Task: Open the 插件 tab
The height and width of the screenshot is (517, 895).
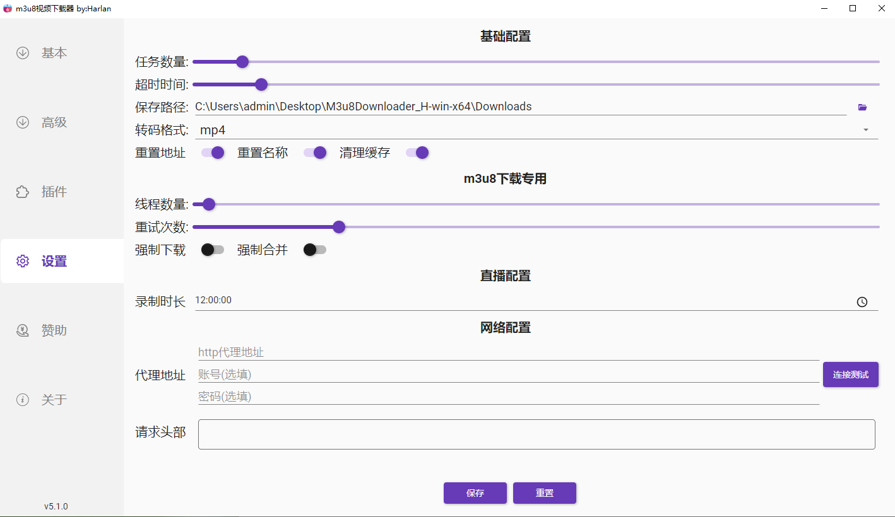Action: 62,192
